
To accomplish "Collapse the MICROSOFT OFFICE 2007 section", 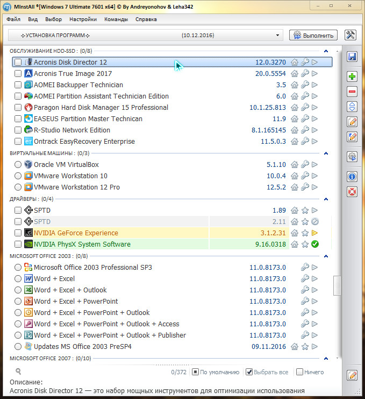I will point(326,358).
